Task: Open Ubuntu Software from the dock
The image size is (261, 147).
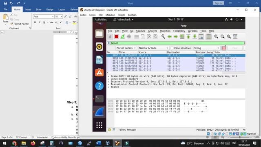Action: 100,73
